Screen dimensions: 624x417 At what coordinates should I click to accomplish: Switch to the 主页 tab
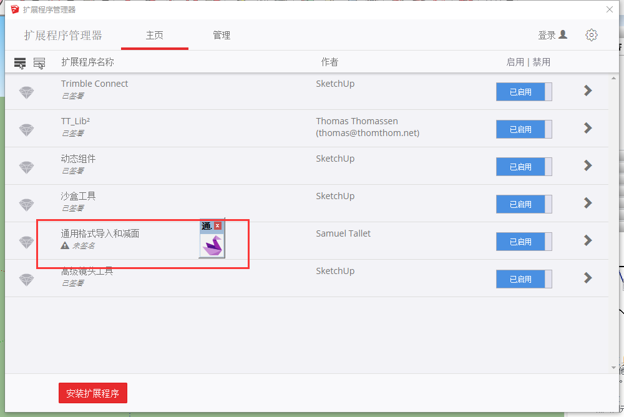pos(154,36)
